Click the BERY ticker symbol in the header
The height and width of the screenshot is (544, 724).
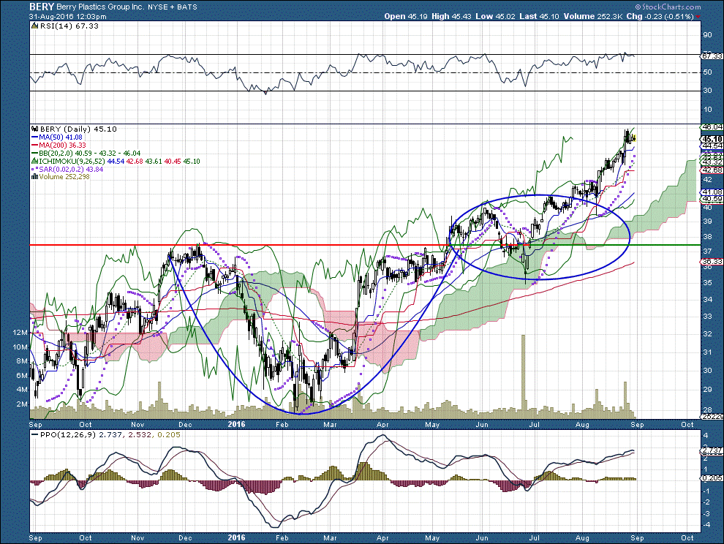coord(42,7)
